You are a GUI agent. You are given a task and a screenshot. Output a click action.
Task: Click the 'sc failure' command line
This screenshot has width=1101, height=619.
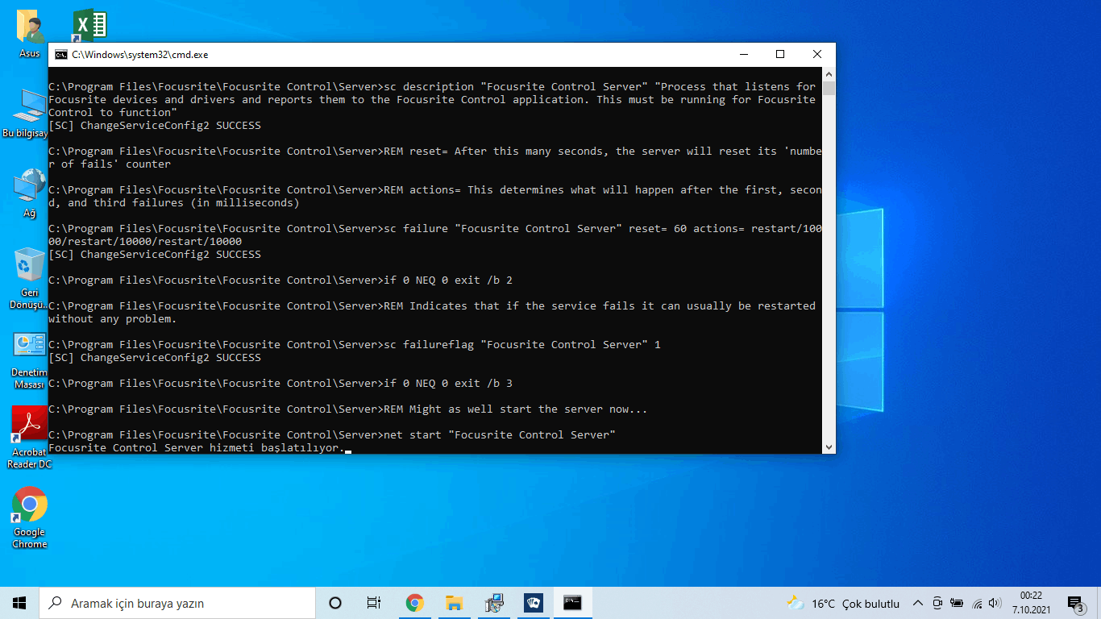435,235
